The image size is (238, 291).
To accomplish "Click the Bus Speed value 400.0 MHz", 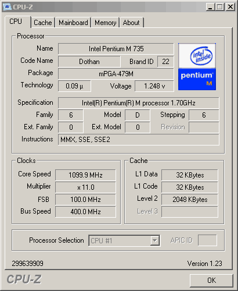I will click(85, 212).
